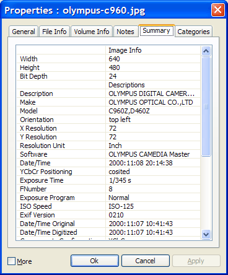Select the FNumber value 8
Screen dimensions: 228x275
click(x=111, y=189)
